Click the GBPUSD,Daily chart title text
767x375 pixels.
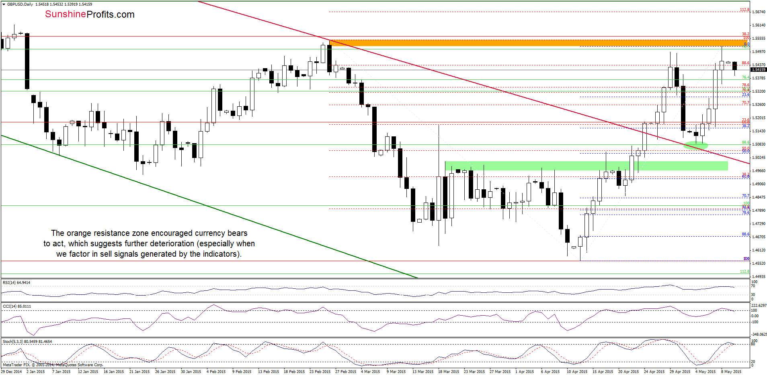pos(20,4)
